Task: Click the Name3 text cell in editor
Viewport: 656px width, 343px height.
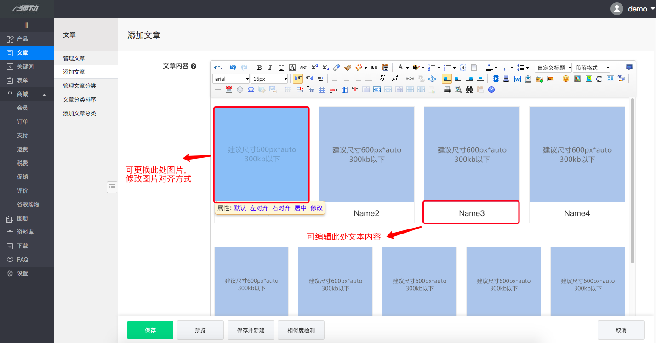Action: tap(471, 213)
